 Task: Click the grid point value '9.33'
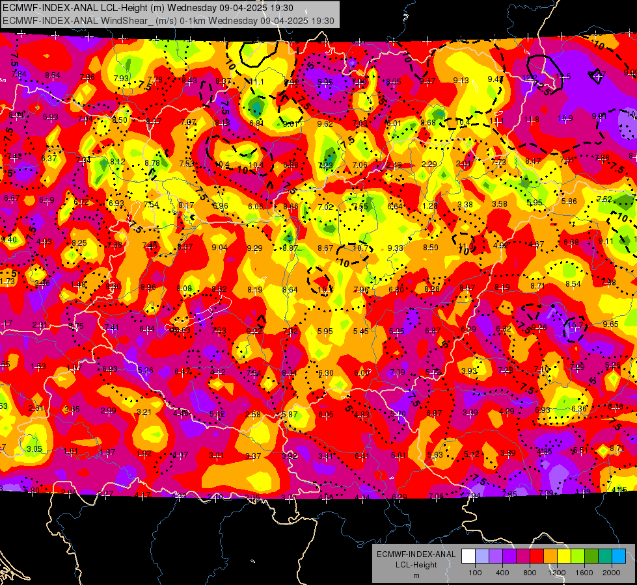(x=396, y=248)
